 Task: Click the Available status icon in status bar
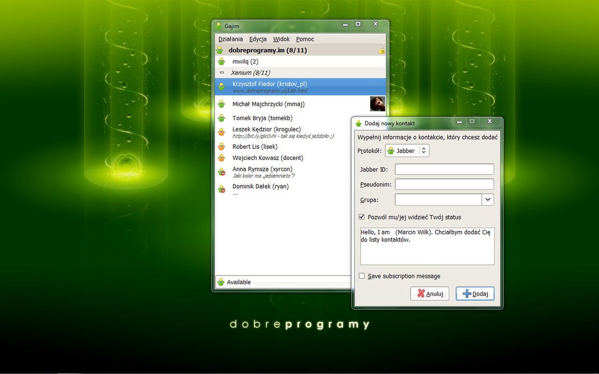tap(221, 282)
